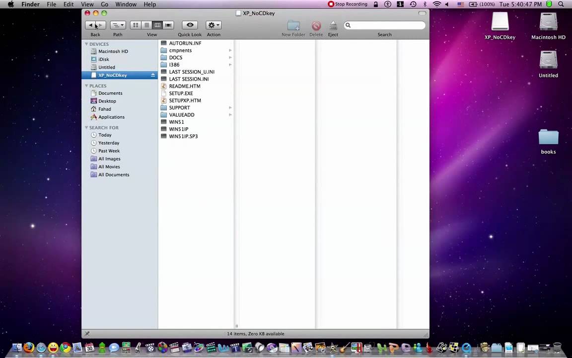Open Safari from the Dock
The image size is (572, 358).
41,348
